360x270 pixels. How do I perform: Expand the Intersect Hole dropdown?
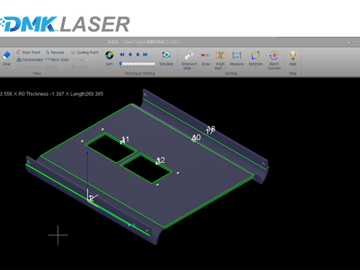[194, 68]
